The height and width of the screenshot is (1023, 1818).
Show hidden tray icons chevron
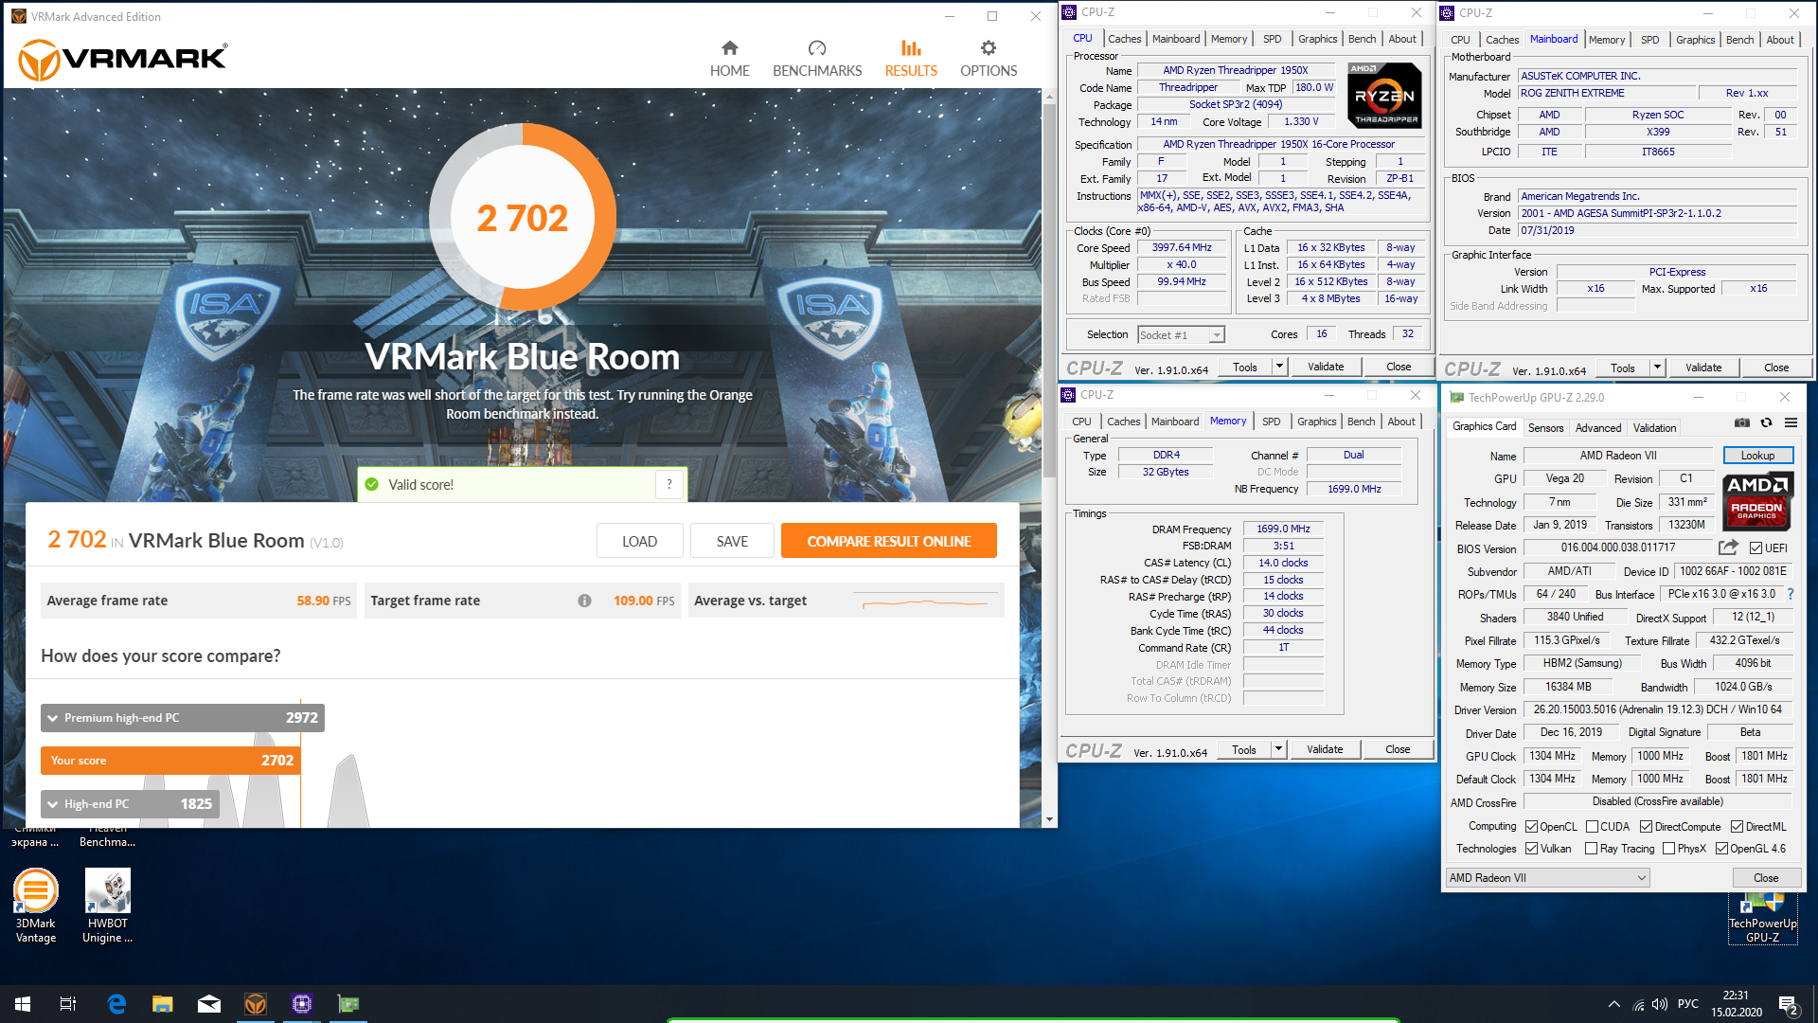1613,1004
